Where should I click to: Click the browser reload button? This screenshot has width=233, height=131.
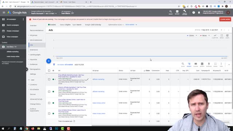11,7
